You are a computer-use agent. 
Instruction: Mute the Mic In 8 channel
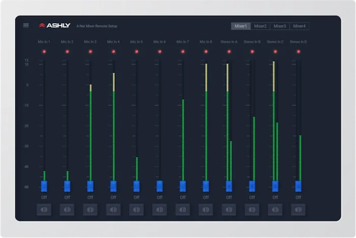point(206,209)
